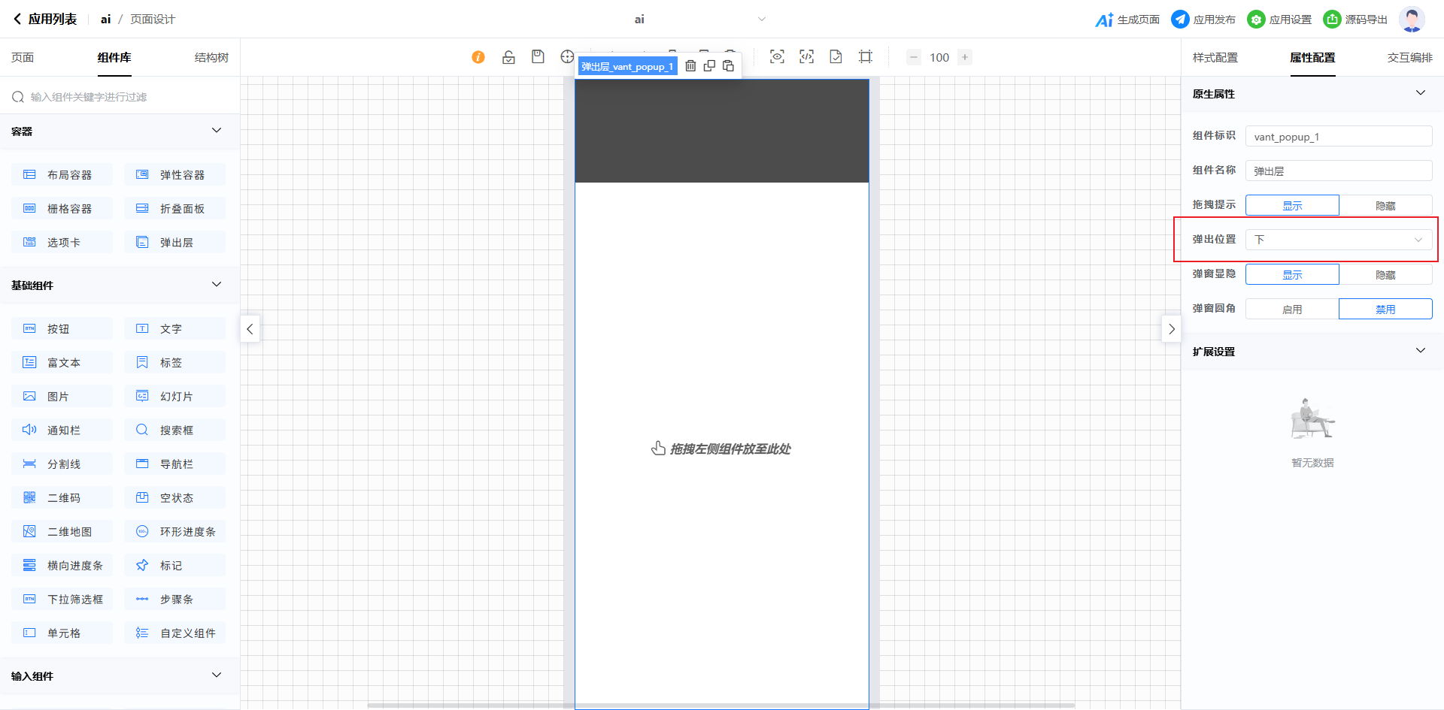Switch to the 结构树 tab
This screenshot has width=1444, height=710.
click(211, 58)
